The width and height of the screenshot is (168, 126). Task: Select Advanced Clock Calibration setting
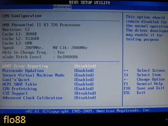pyautogui.click(x=32, y=98)
